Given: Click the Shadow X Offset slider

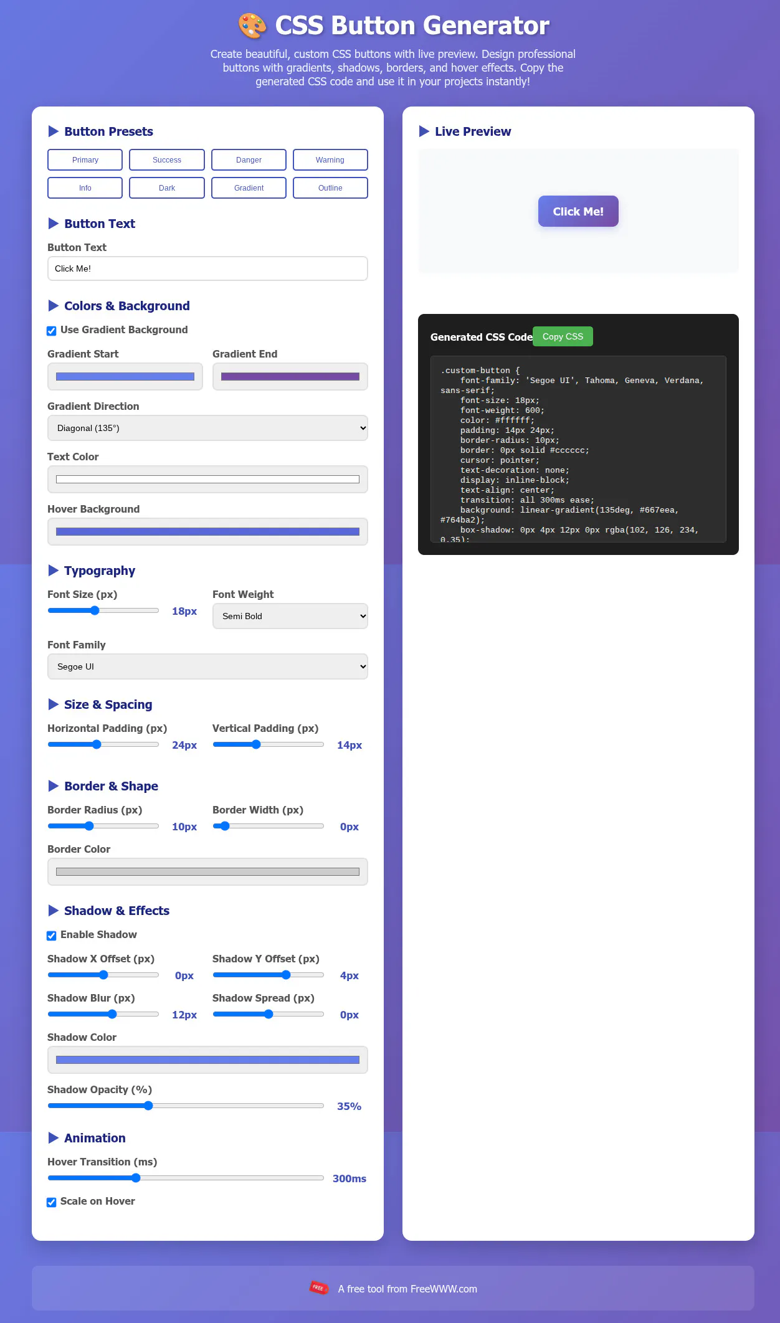Looking at the screenshot, I should click(x=103, y=975).
